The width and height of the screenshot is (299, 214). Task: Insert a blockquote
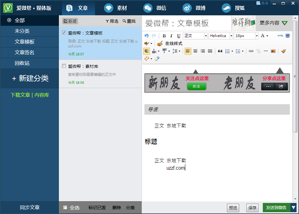(220, 51)
